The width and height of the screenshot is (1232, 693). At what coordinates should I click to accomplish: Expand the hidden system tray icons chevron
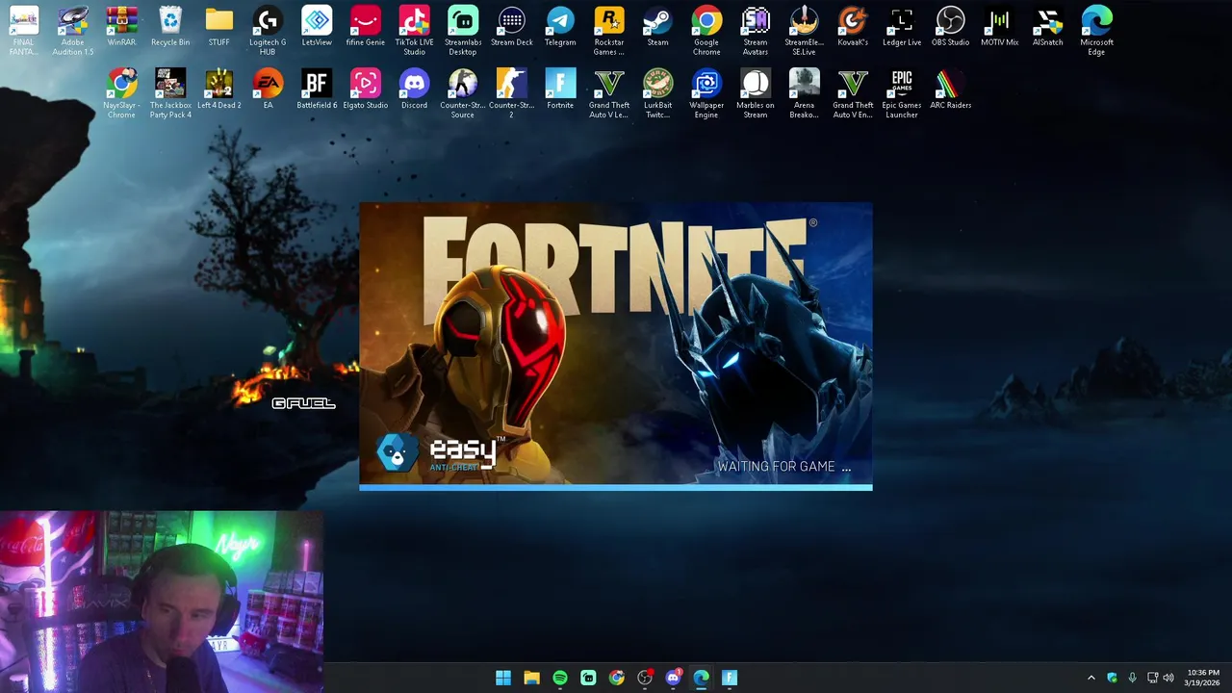[x=1091, y=678]
